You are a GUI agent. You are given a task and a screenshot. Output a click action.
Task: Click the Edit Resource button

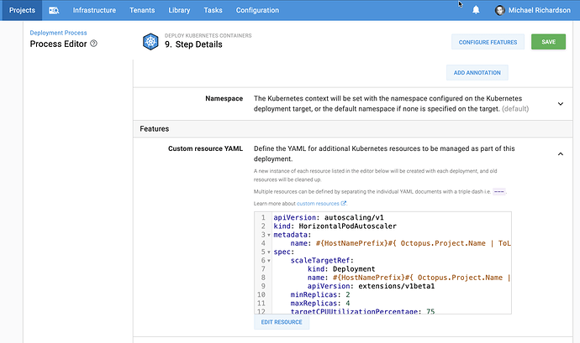[x=282, y=322]
